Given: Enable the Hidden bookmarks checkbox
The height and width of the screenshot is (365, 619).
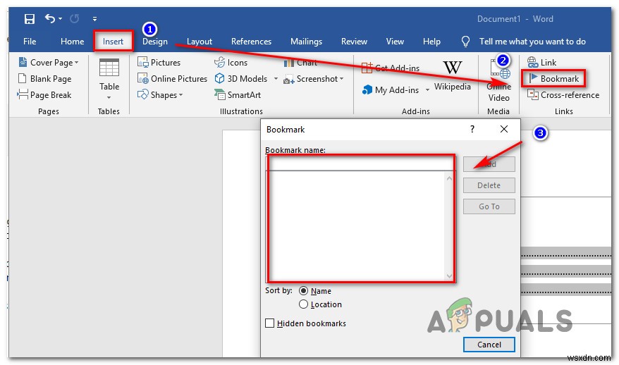Looking at the screenshot, I should pos(269,323).
